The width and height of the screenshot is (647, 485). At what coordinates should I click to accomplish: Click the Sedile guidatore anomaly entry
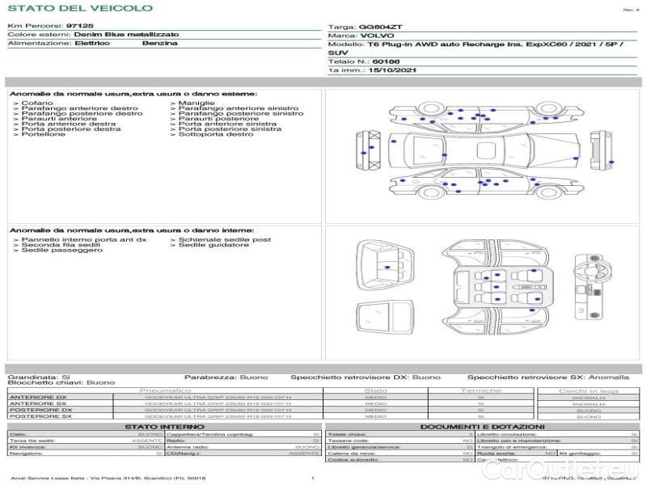pyautogui.click(x=214, y=245)
